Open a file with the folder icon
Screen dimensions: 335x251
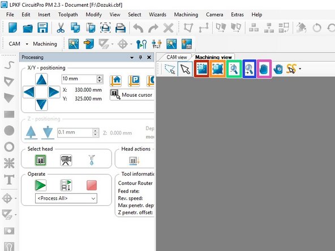(x=28, y=28)
